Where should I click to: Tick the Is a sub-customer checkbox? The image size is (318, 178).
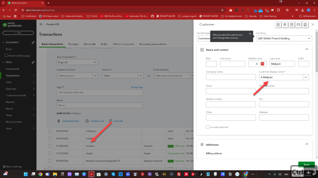207,127
